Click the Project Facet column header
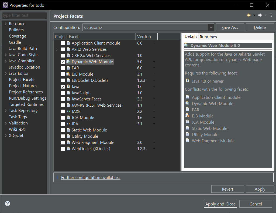The image size is (276, 213). click(95, 36)
